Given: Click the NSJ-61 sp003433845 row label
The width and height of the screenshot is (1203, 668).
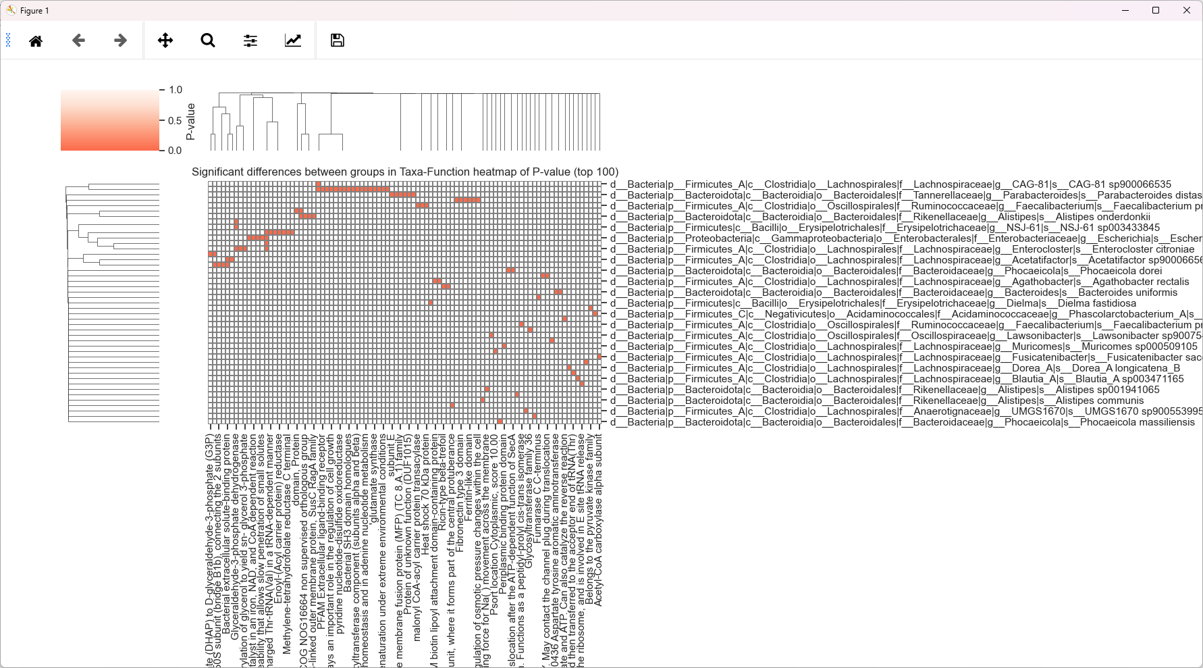Looking at the screenshot, I should [885, 228].
